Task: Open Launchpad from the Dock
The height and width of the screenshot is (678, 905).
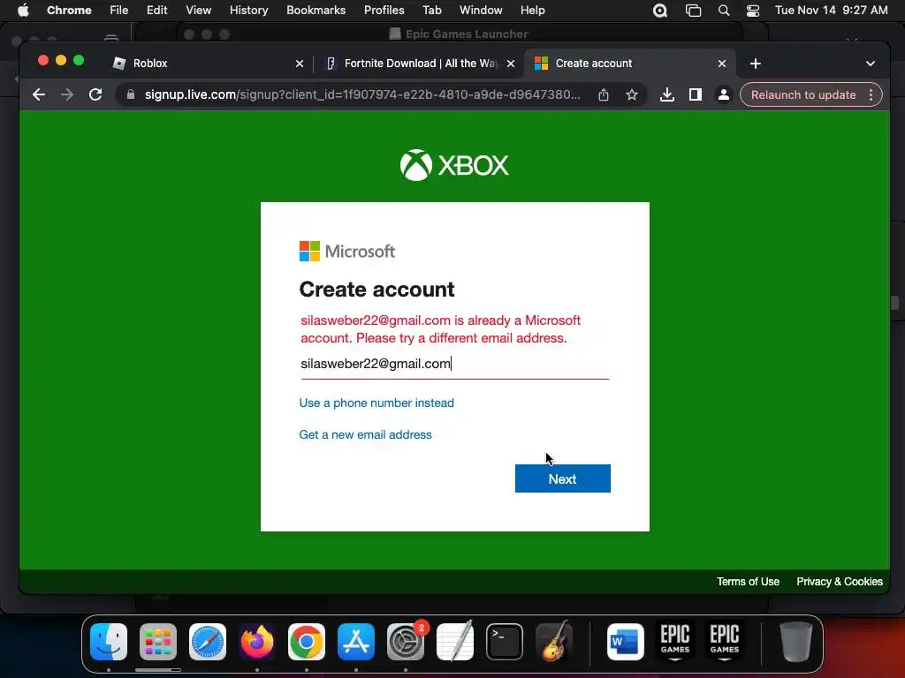Action: click(158, 642)
